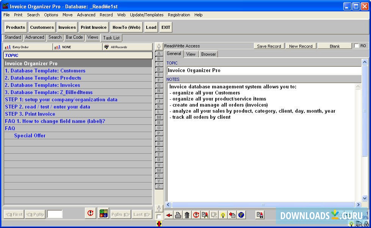This screenshot has width=371, height=228.
Task: Click the scroll down arrow of record pane
Action: [x=365, y=198]
